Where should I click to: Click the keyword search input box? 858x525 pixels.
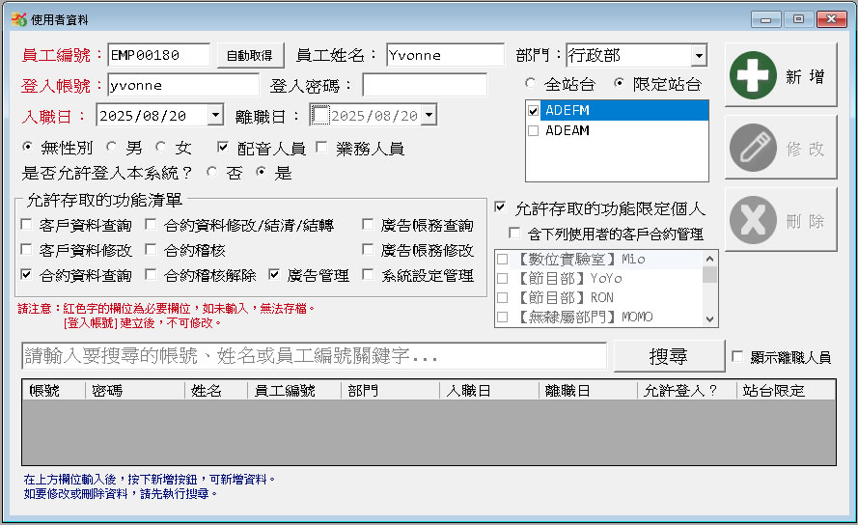[314, 356]
